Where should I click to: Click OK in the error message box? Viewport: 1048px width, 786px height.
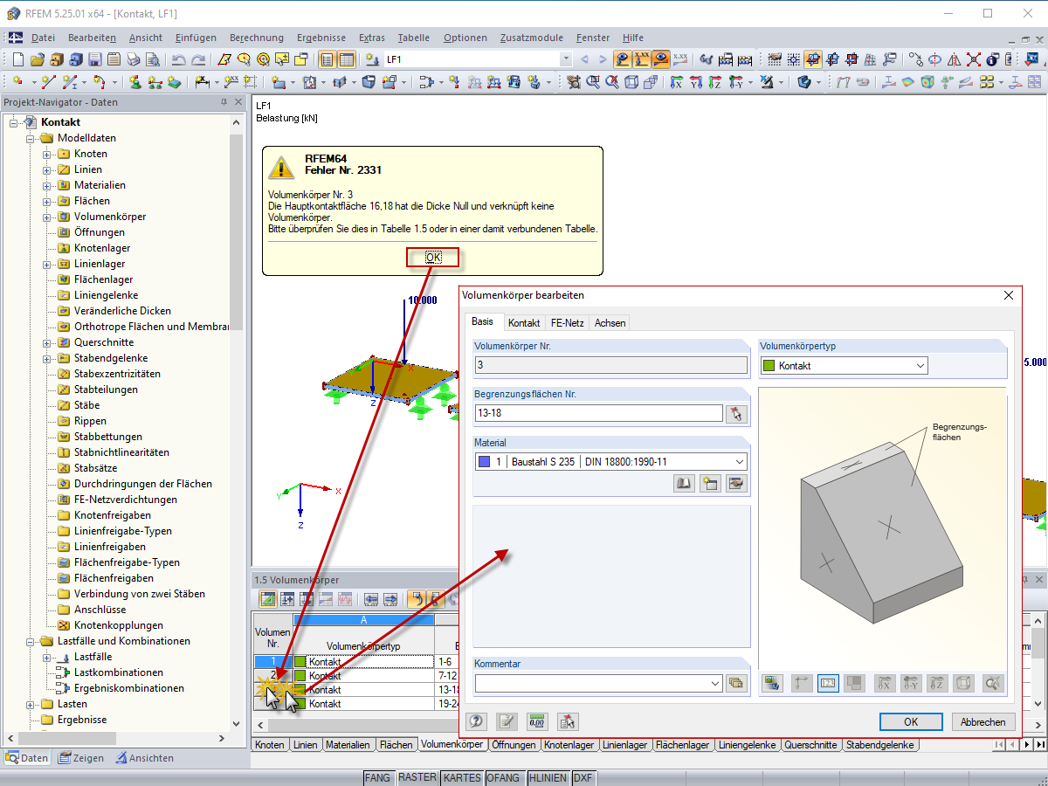[433, 257]
